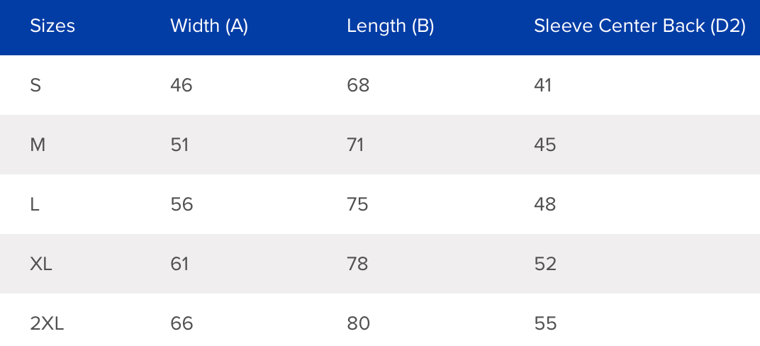Click sleeve value 41 for size S
The width and height of the screenshot is (760, 346).
[x=542, y=86]
